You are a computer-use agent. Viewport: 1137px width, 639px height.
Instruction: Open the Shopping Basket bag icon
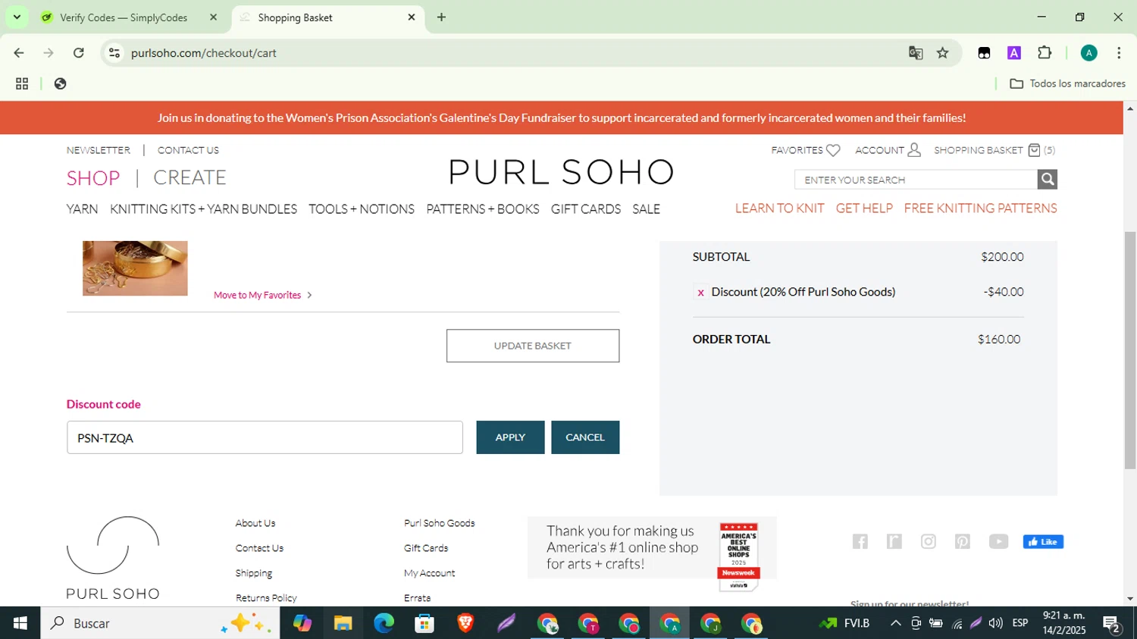[1034, 150]
